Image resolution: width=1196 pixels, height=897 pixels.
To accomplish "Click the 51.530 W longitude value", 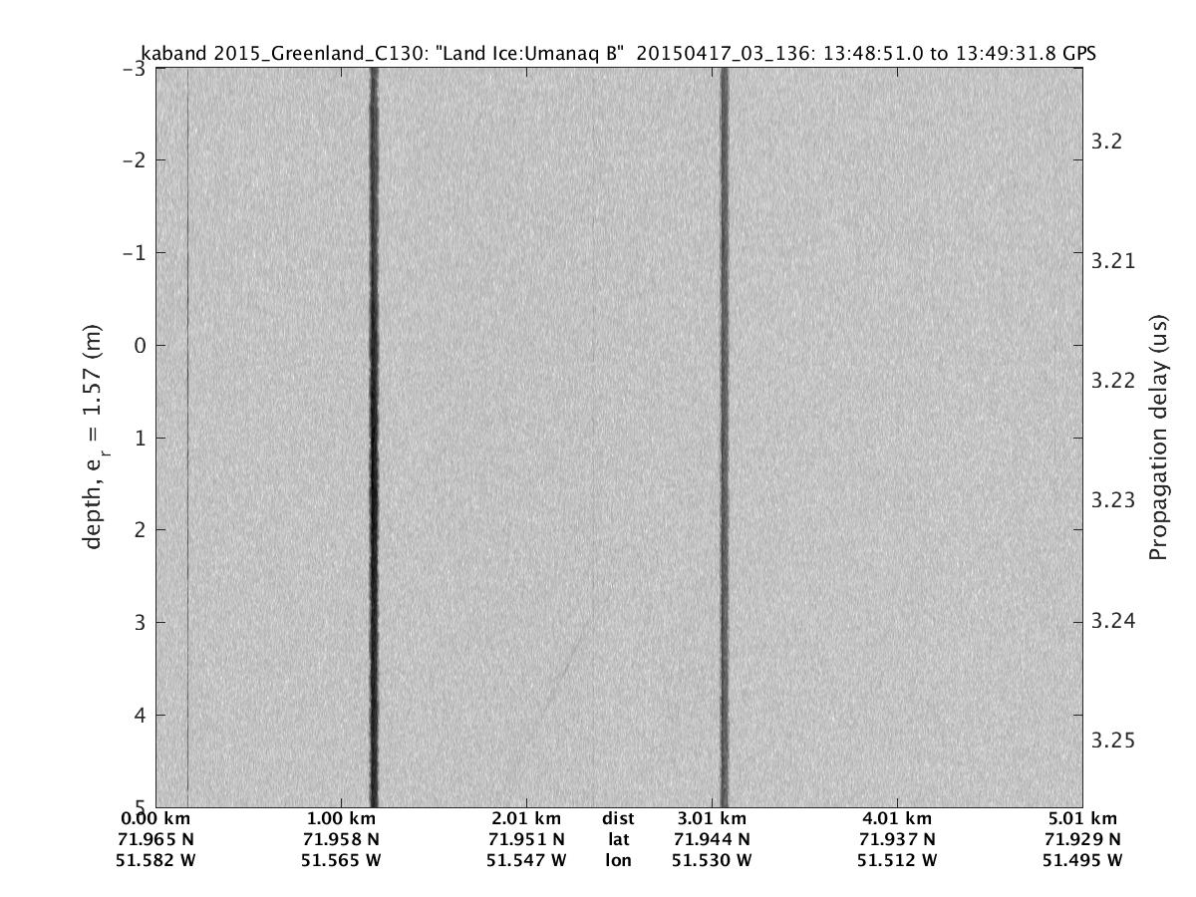I will [712, 860].
